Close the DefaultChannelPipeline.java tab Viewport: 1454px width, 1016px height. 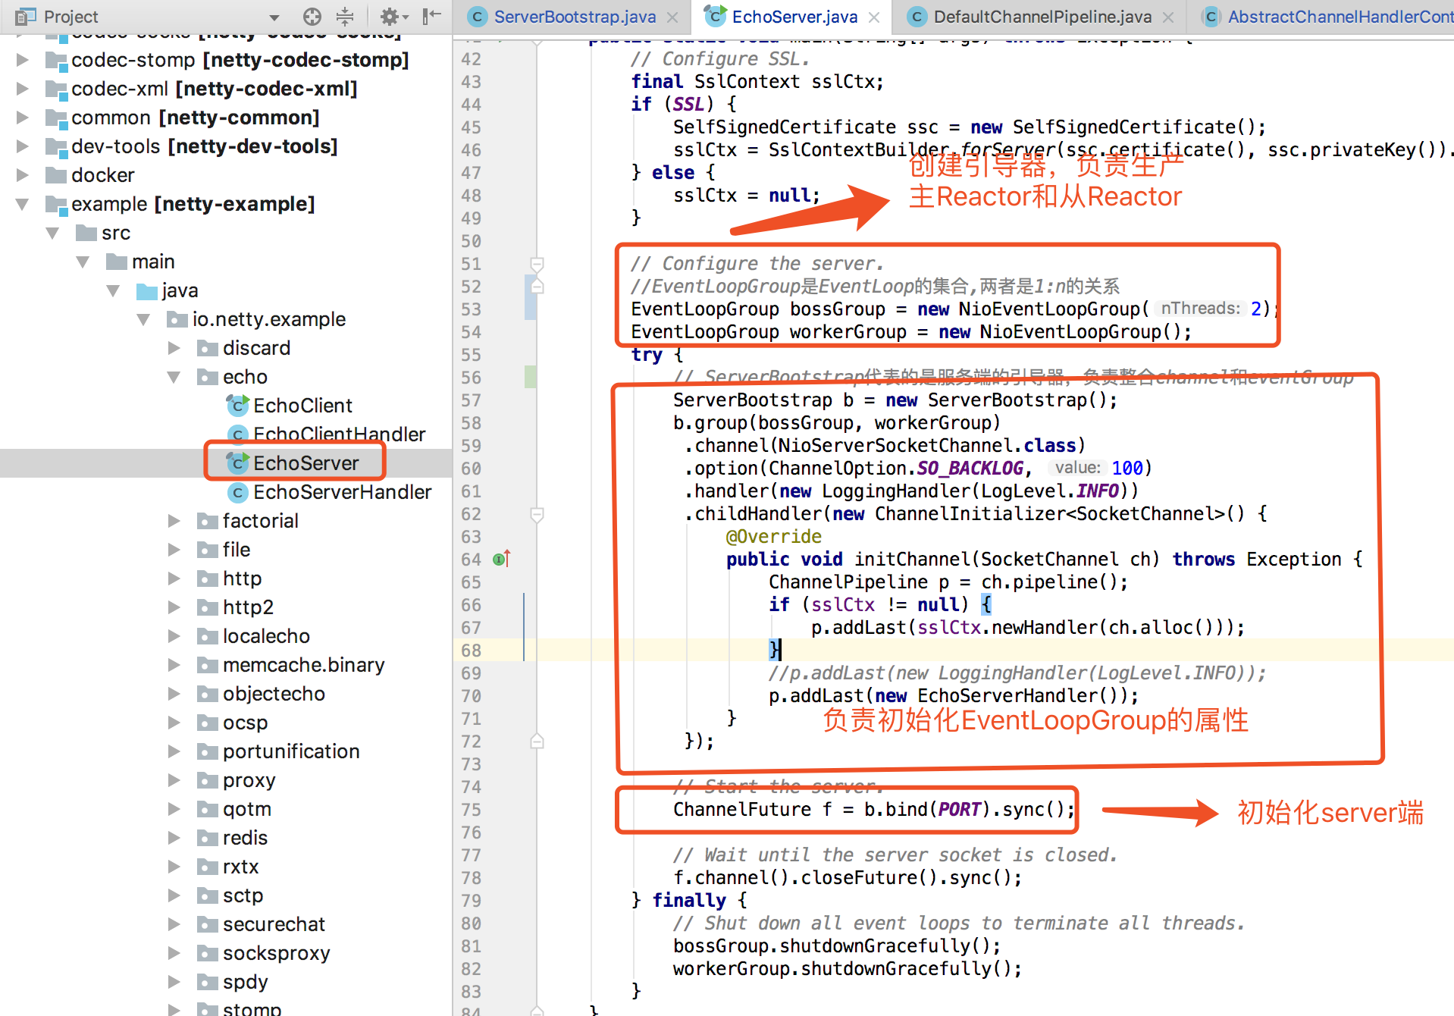1168,17
